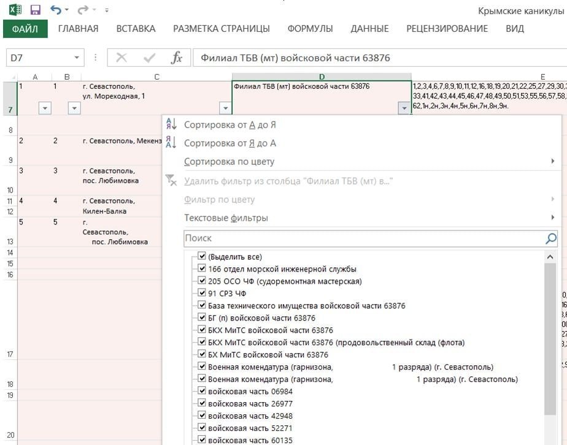This screenshot has width=567, height=445.
Task: Uncheck войсковая часть 06984 checkbox
Action: point(202,391)
